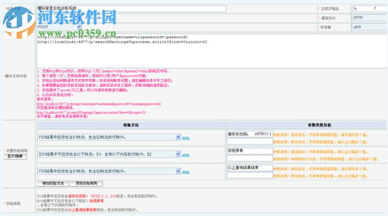Open the HTTP communication protocol dropdown

pyautogui.click(x=369, y=18)
